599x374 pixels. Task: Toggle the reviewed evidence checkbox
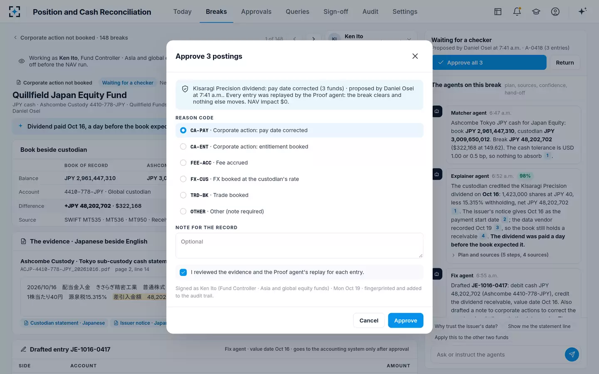tap(183, 272)
